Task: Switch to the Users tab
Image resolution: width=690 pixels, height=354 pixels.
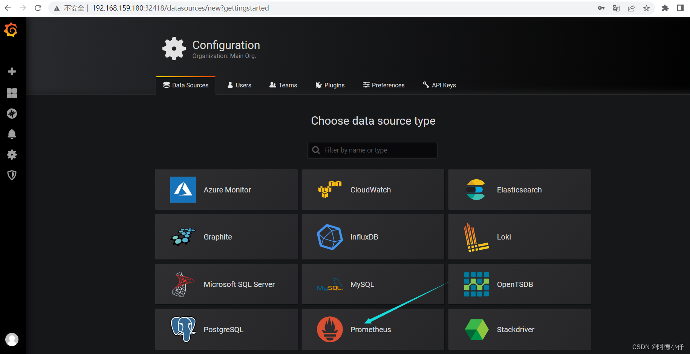Action: [239, 85]
